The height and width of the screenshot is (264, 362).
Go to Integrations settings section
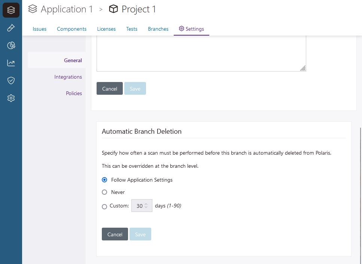pos(68,77)
